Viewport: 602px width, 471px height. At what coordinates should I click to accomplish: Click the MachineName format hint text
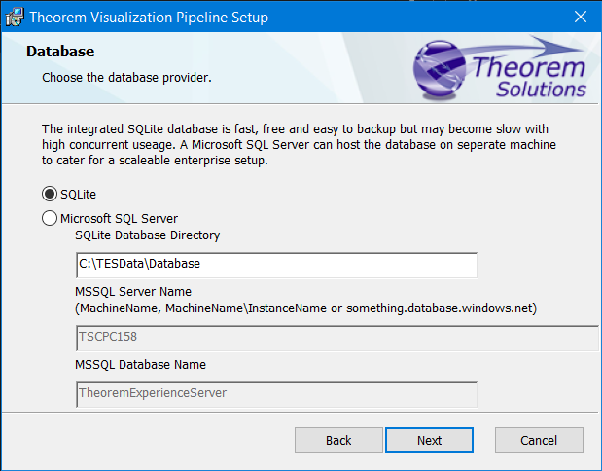coord(306,308)
